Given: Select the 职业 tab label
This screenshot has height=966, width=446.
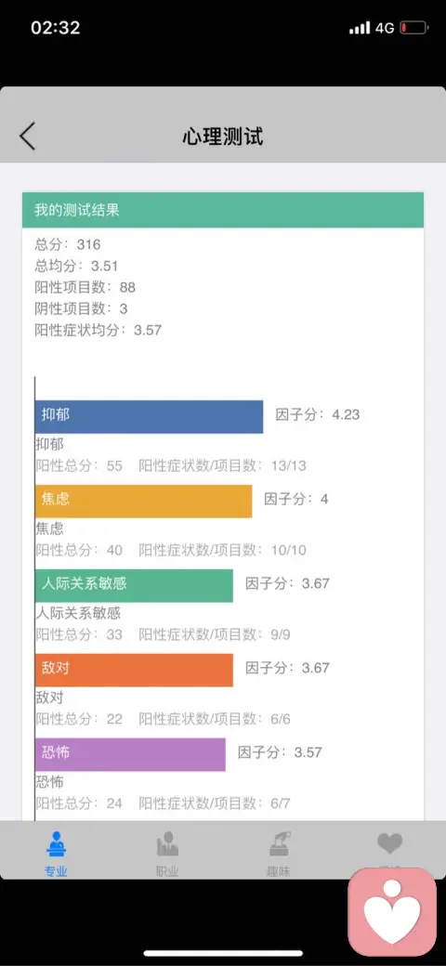Looking at the screenshot, I should click(x=167, y=871).
